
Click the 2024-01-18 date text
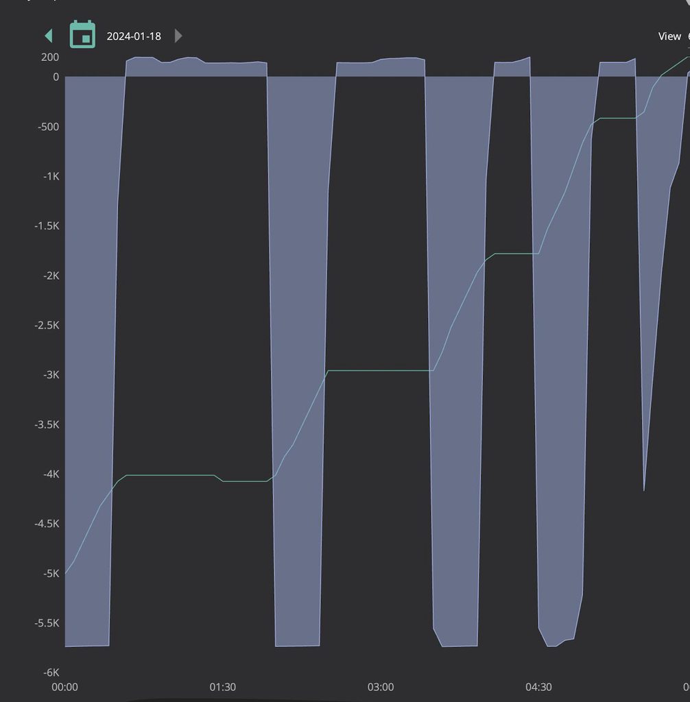coord(134,36)
